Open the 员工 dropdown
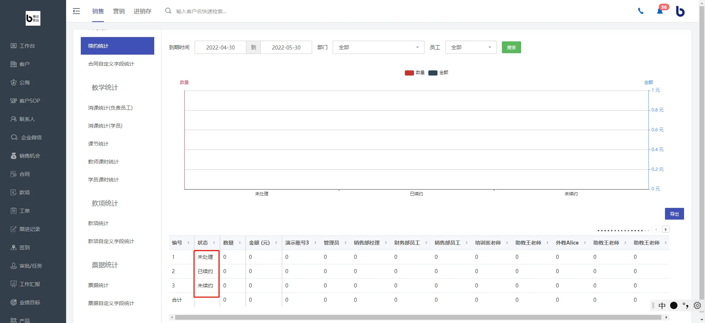The image size is (705, 323). pyautogui.click(x=471, y=47)
